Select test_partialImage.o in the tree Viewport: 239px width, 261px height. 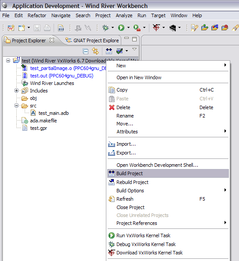click(68, 68)
